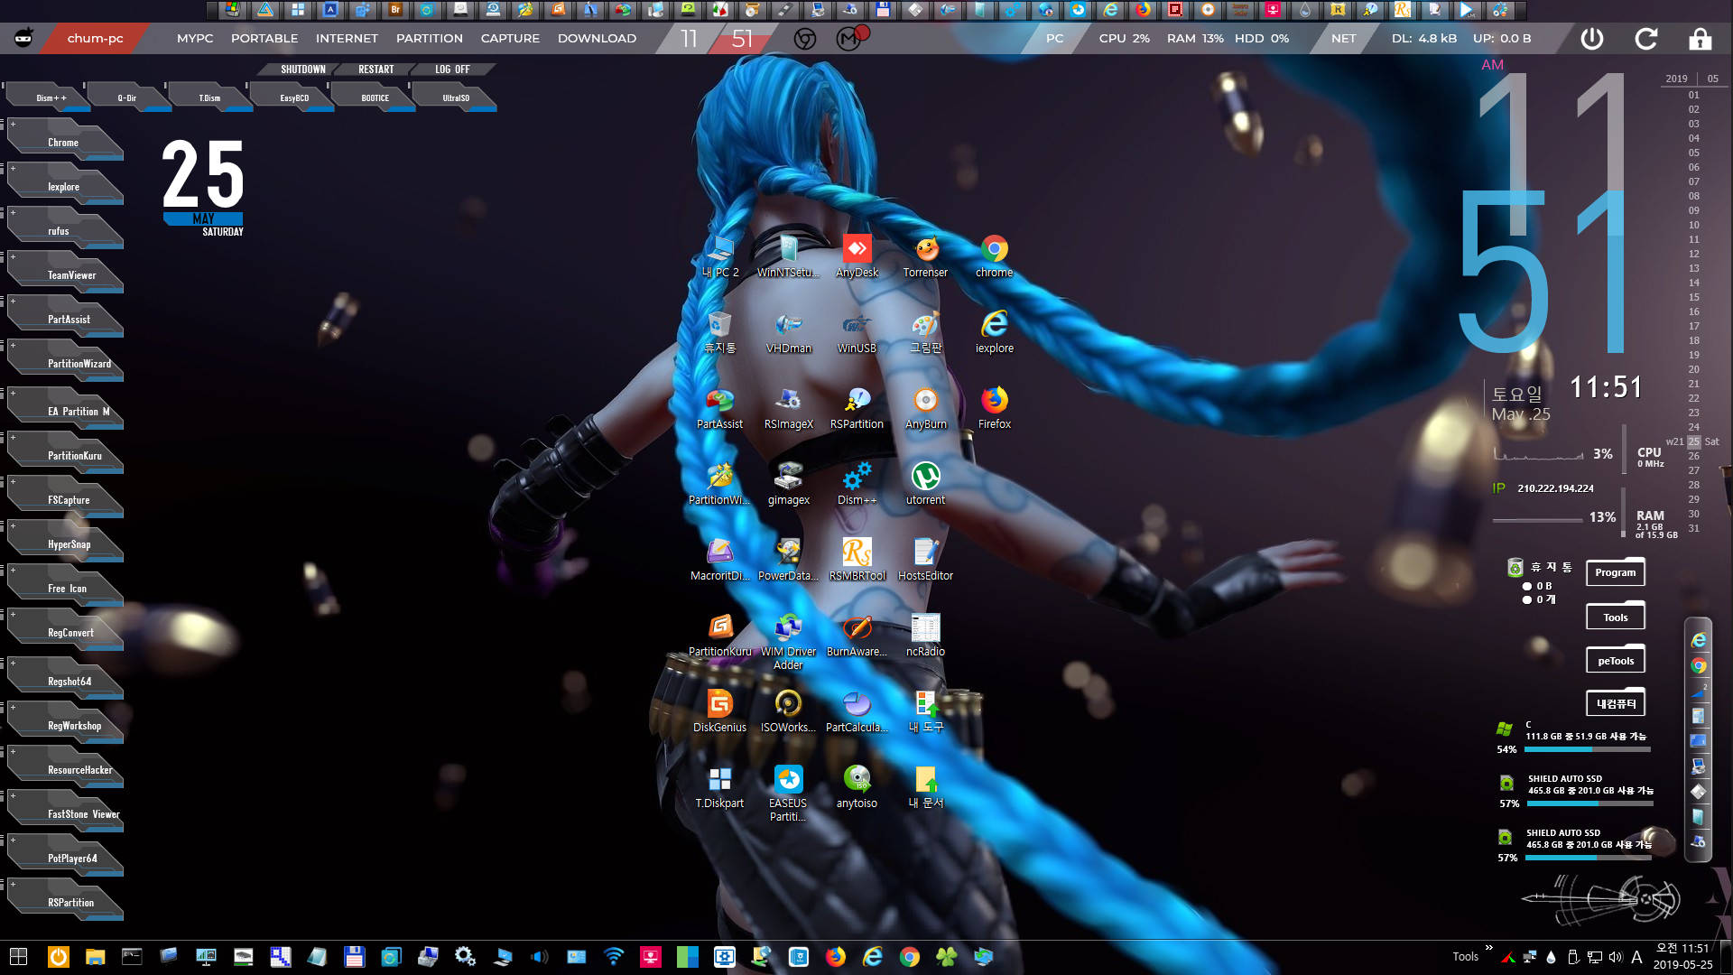The image size is (1733, 975).
Task: Open the iexplore desktop icon
Action: 994,332
